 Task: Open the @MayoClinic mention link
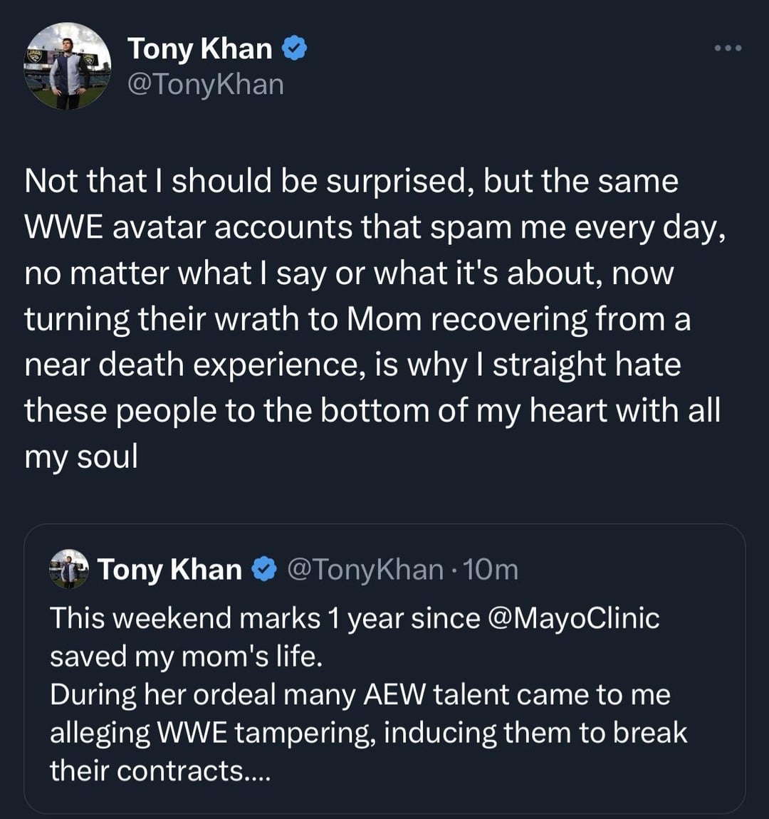(575, 617)
